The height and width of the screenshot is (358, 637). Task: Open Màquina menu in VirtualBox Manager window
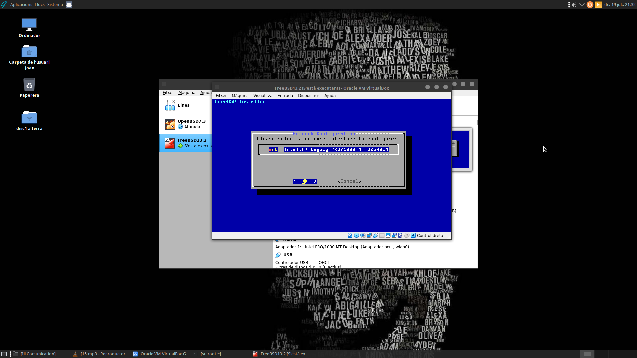coord(187,93)
